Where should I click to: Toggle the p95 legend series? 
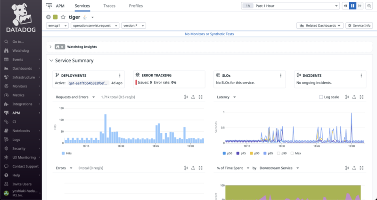268,153
